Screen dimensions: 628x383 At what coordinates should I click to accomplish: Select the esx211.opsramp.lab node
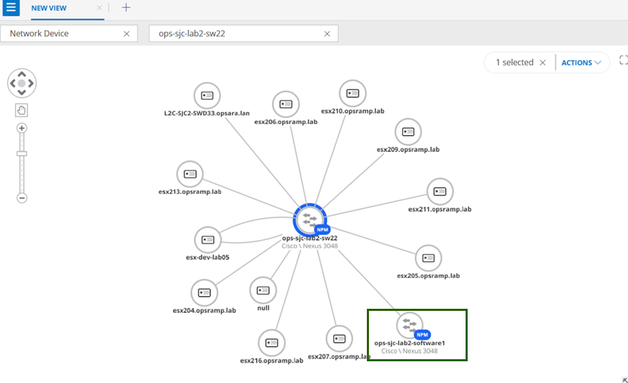coord(440,191)
